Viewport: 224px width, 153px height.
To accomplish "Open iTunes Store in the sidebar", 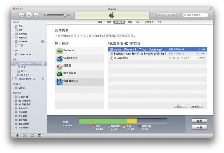I will (29, 54).
